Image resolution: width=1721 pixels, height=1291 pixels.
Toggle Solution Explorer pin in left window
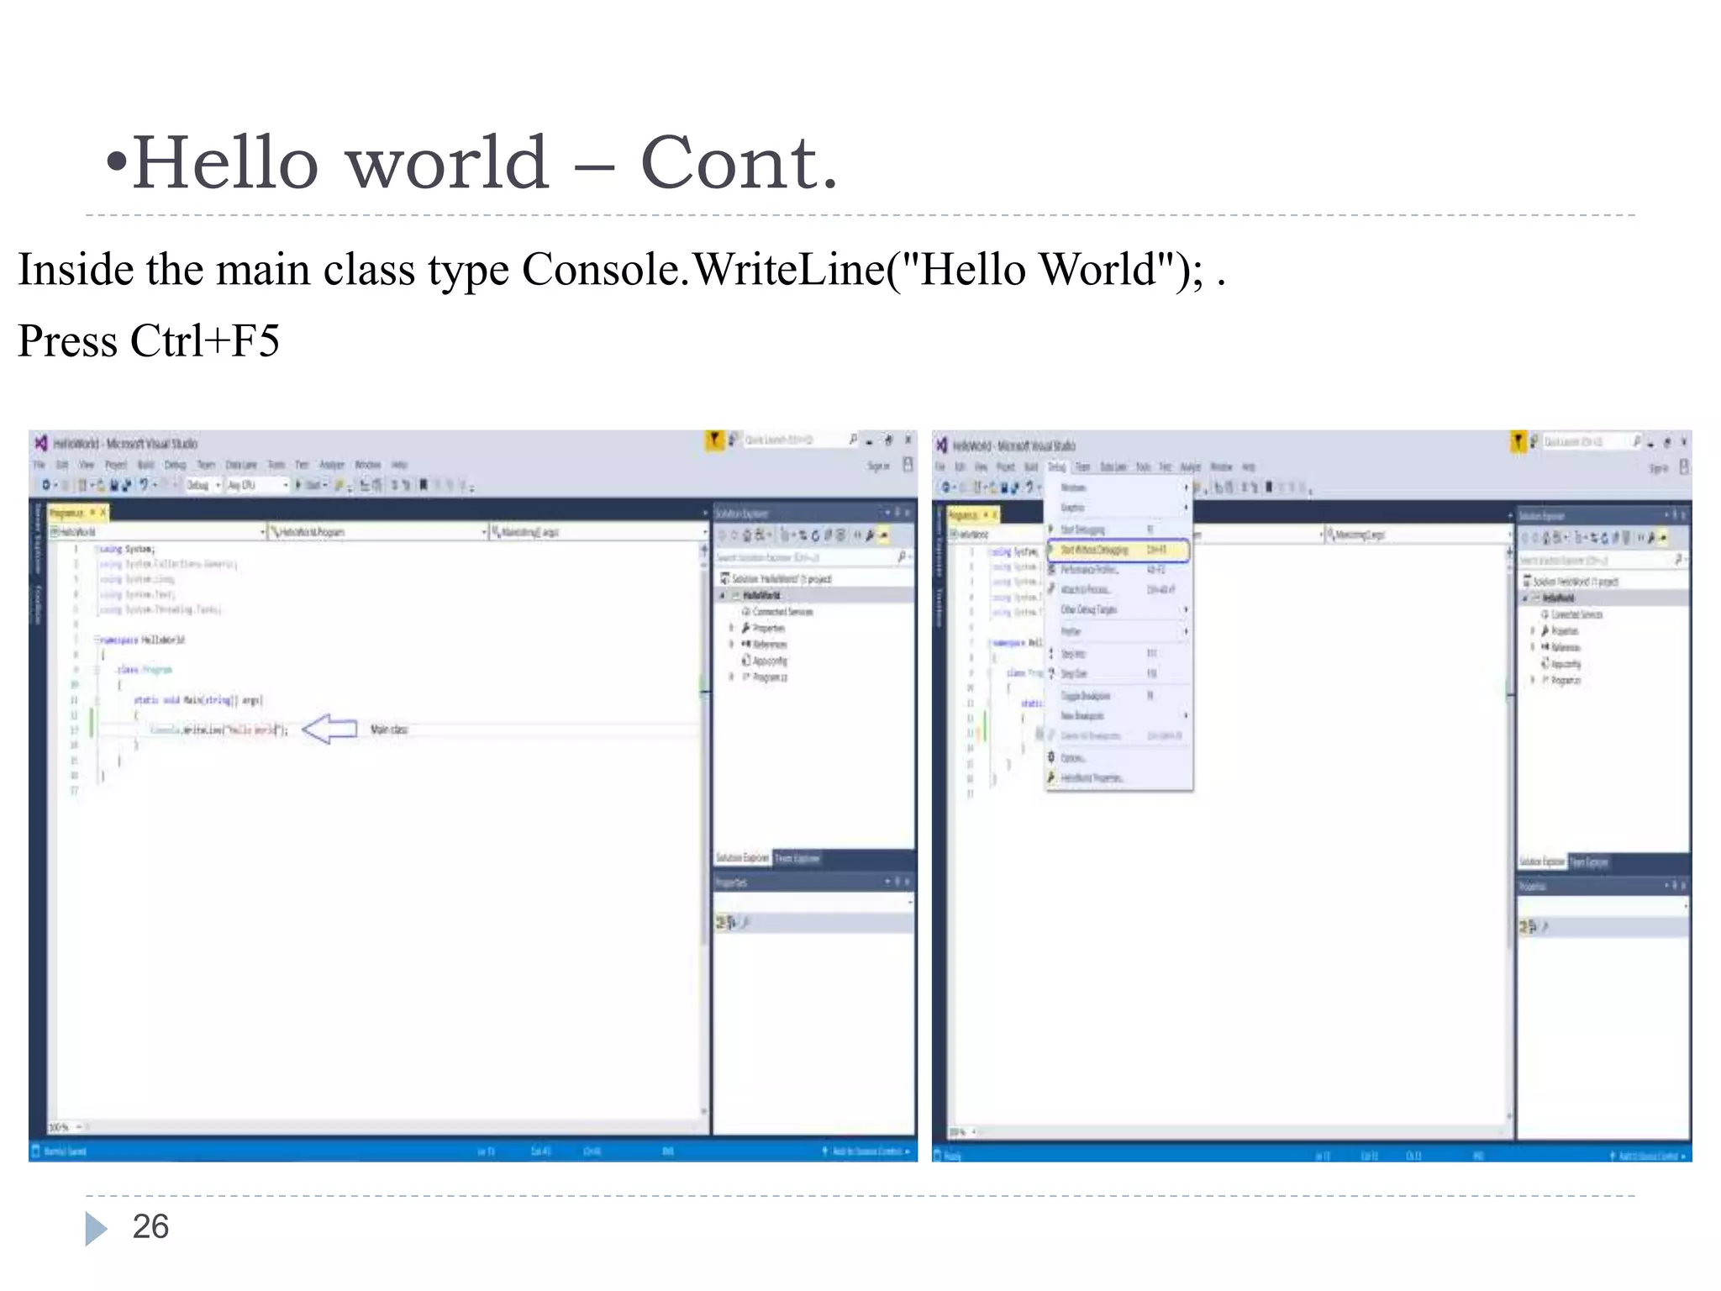(x=897, y=513)
